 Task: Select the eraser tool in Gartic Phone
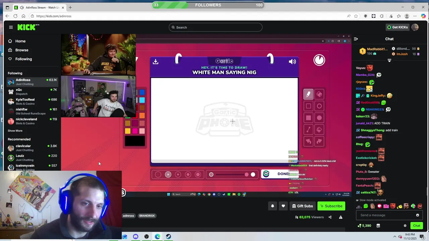(x=319, y=94)
